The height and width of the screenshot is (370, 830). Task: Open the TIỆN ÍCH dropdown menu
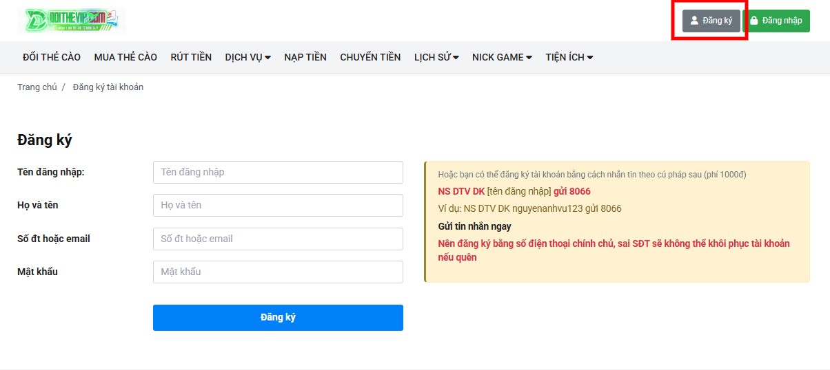coord(569,57)
